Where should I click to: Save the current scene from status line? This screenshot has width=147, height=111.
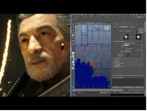(x=86, y=15)
